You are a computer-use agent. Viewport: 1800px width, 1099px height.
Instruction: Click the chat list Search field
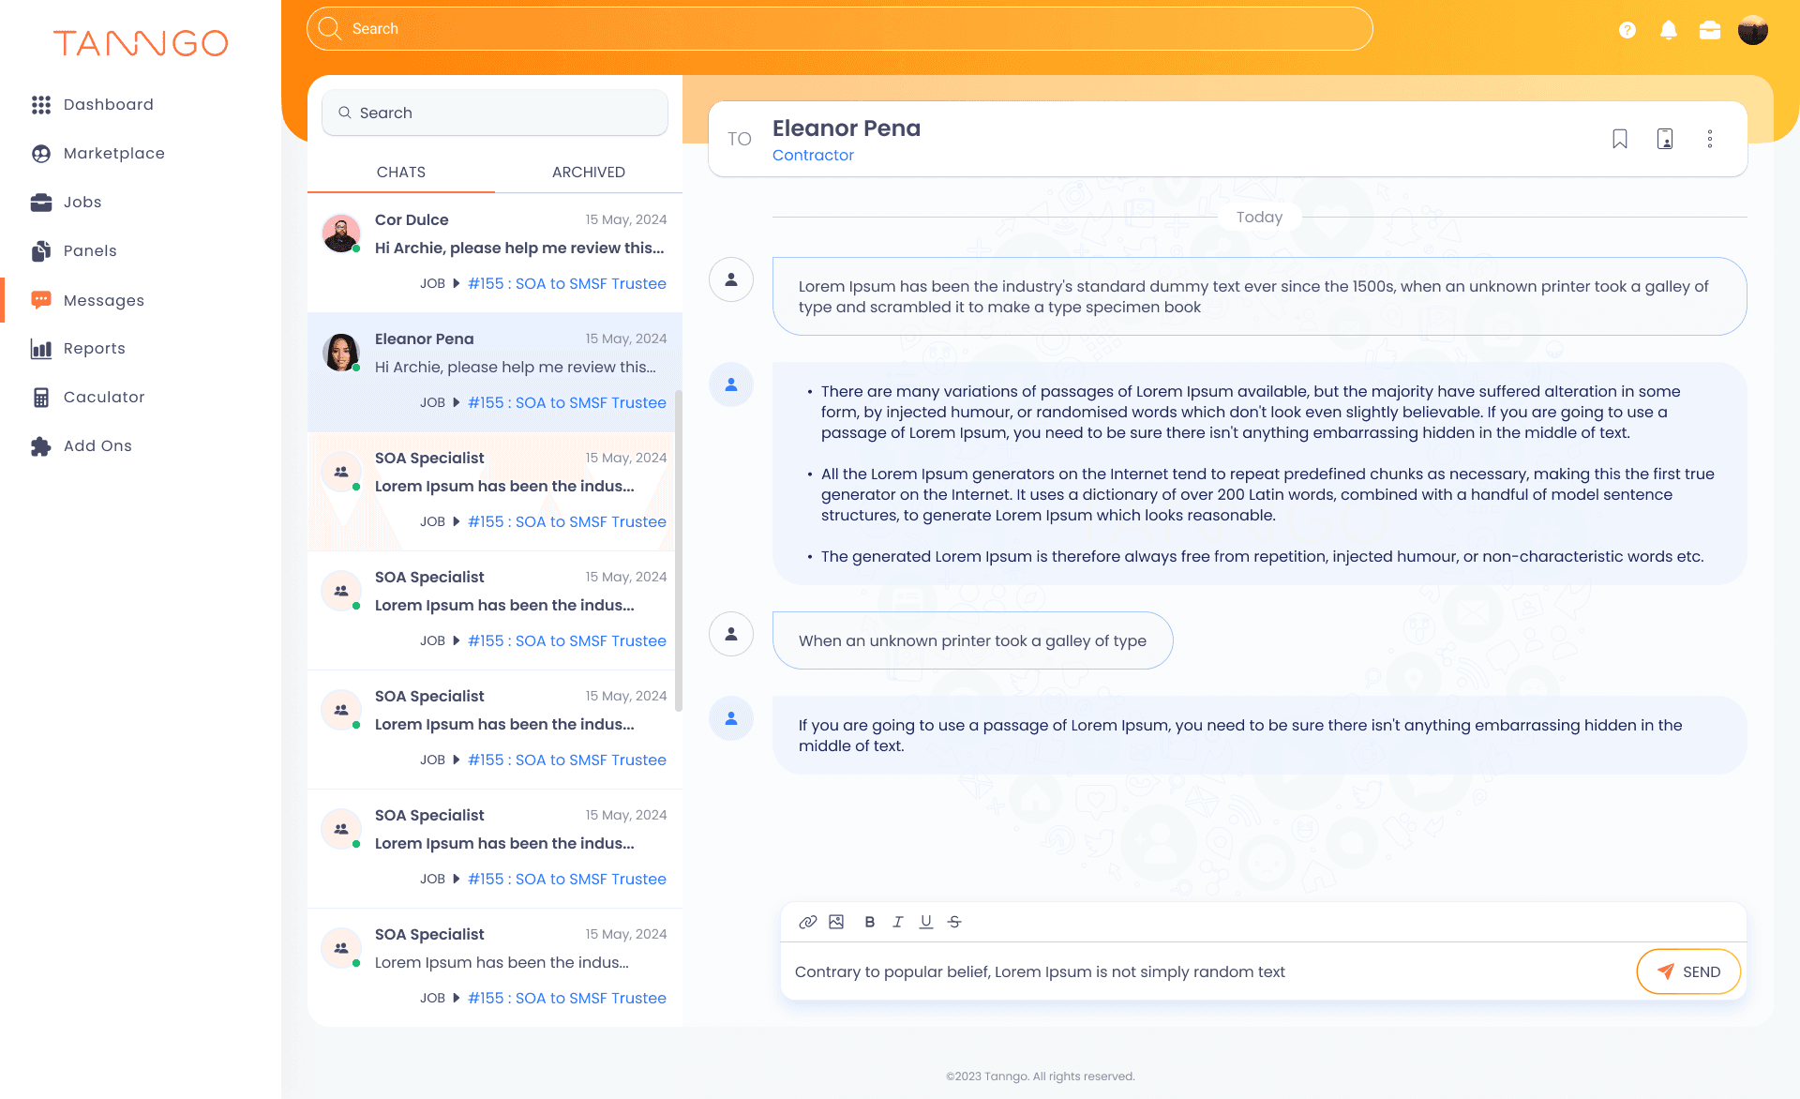(495, 113)
